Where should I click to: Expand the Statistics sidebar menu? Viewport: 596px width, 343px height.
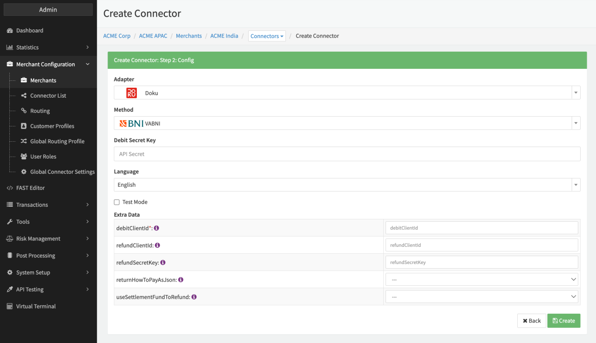tap(48, 47)
